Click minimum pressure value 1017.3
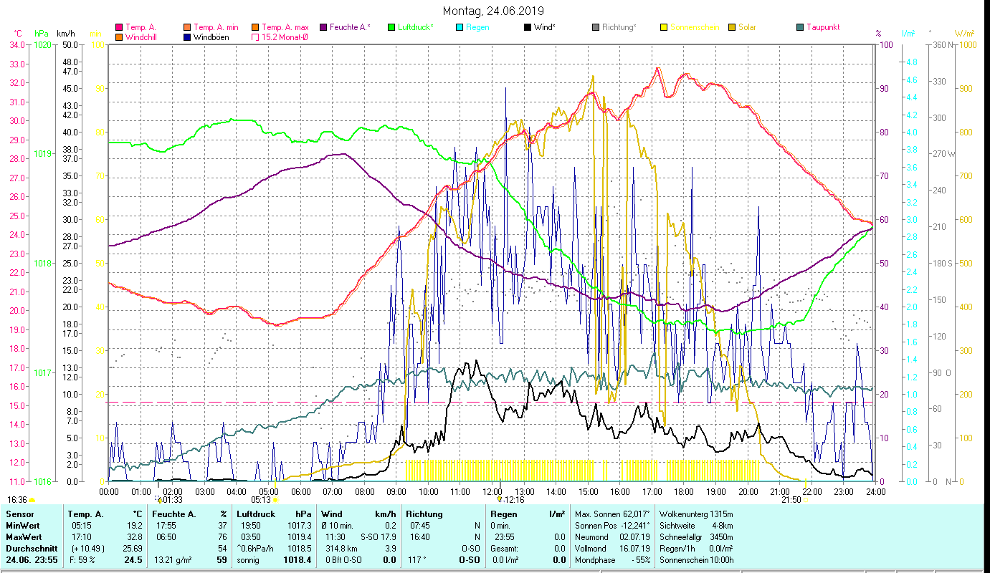Screen dimensions: 990x573 [301, 525]
